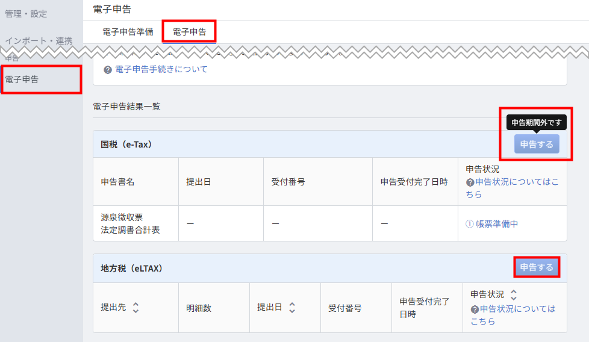
Task: Open the 電子申告手続きについて link
Action: [161, 69]
